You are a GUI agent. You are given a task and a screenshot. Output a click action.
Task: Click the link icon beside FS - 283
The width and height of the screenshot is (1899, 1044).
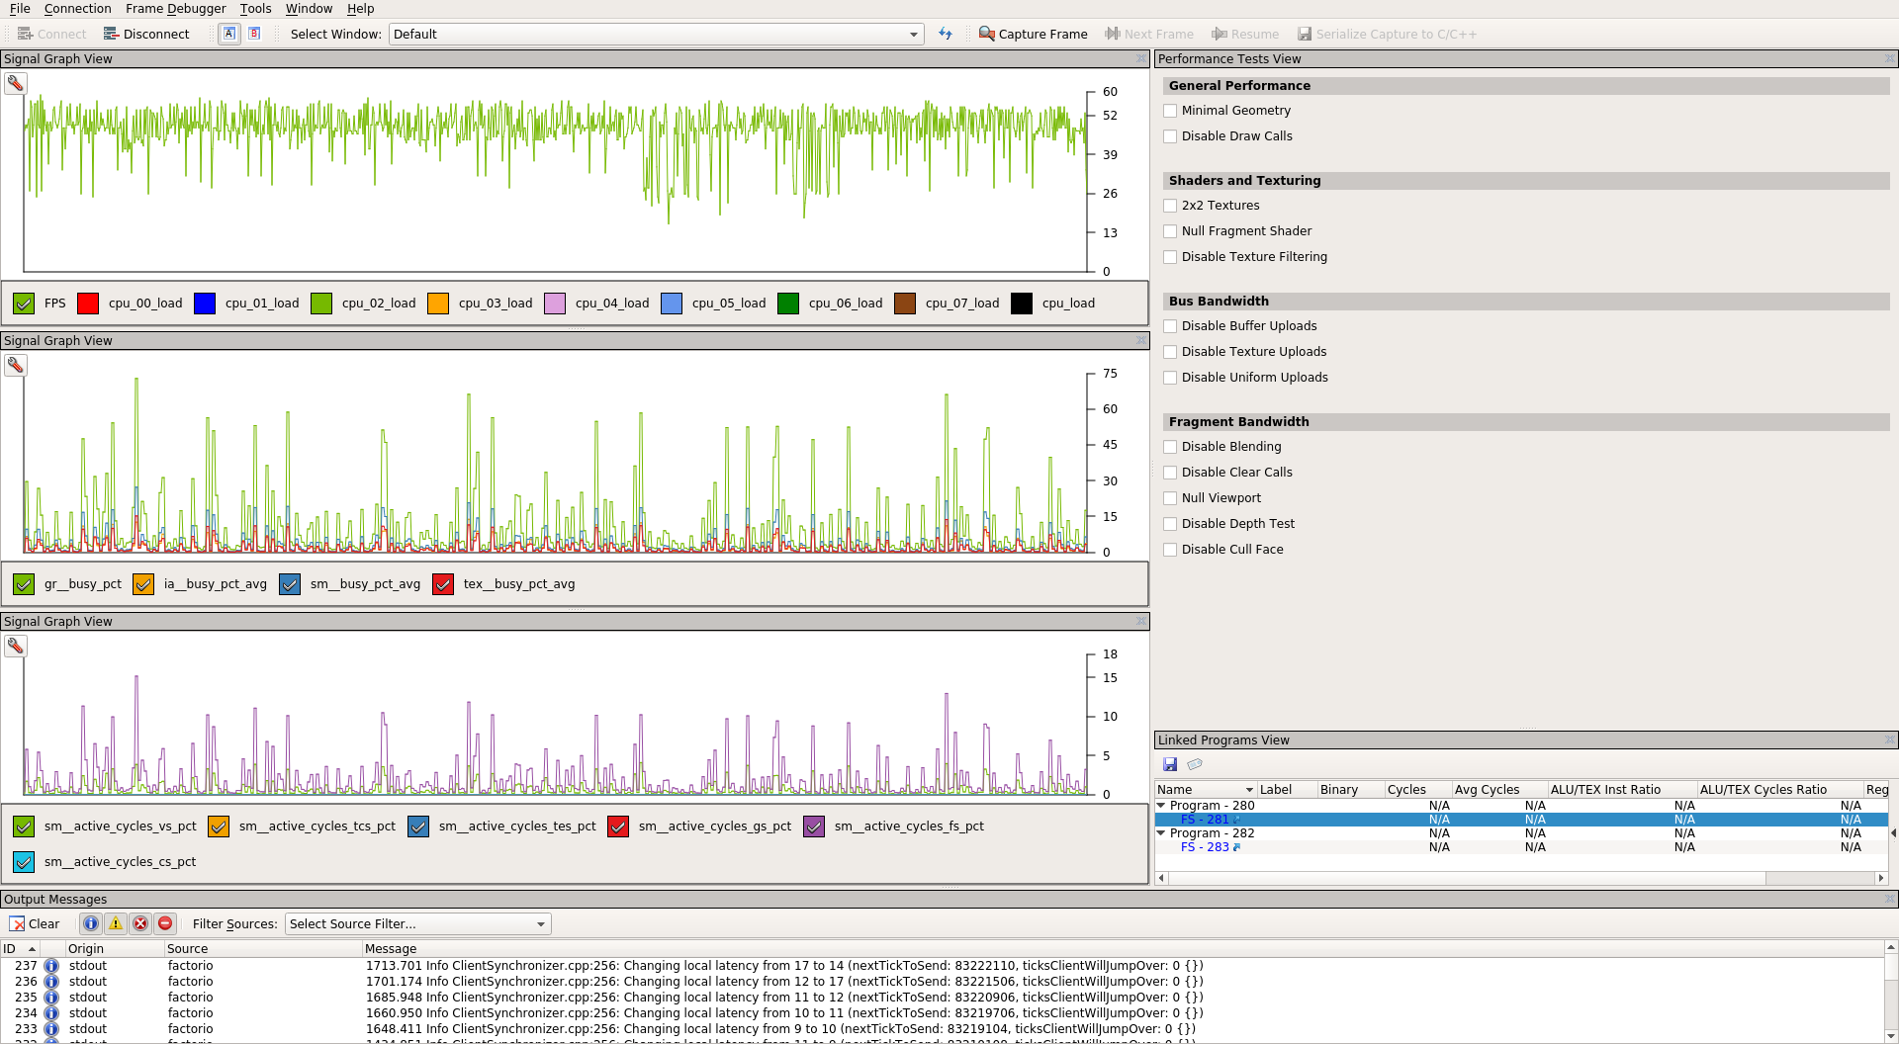1236,847
